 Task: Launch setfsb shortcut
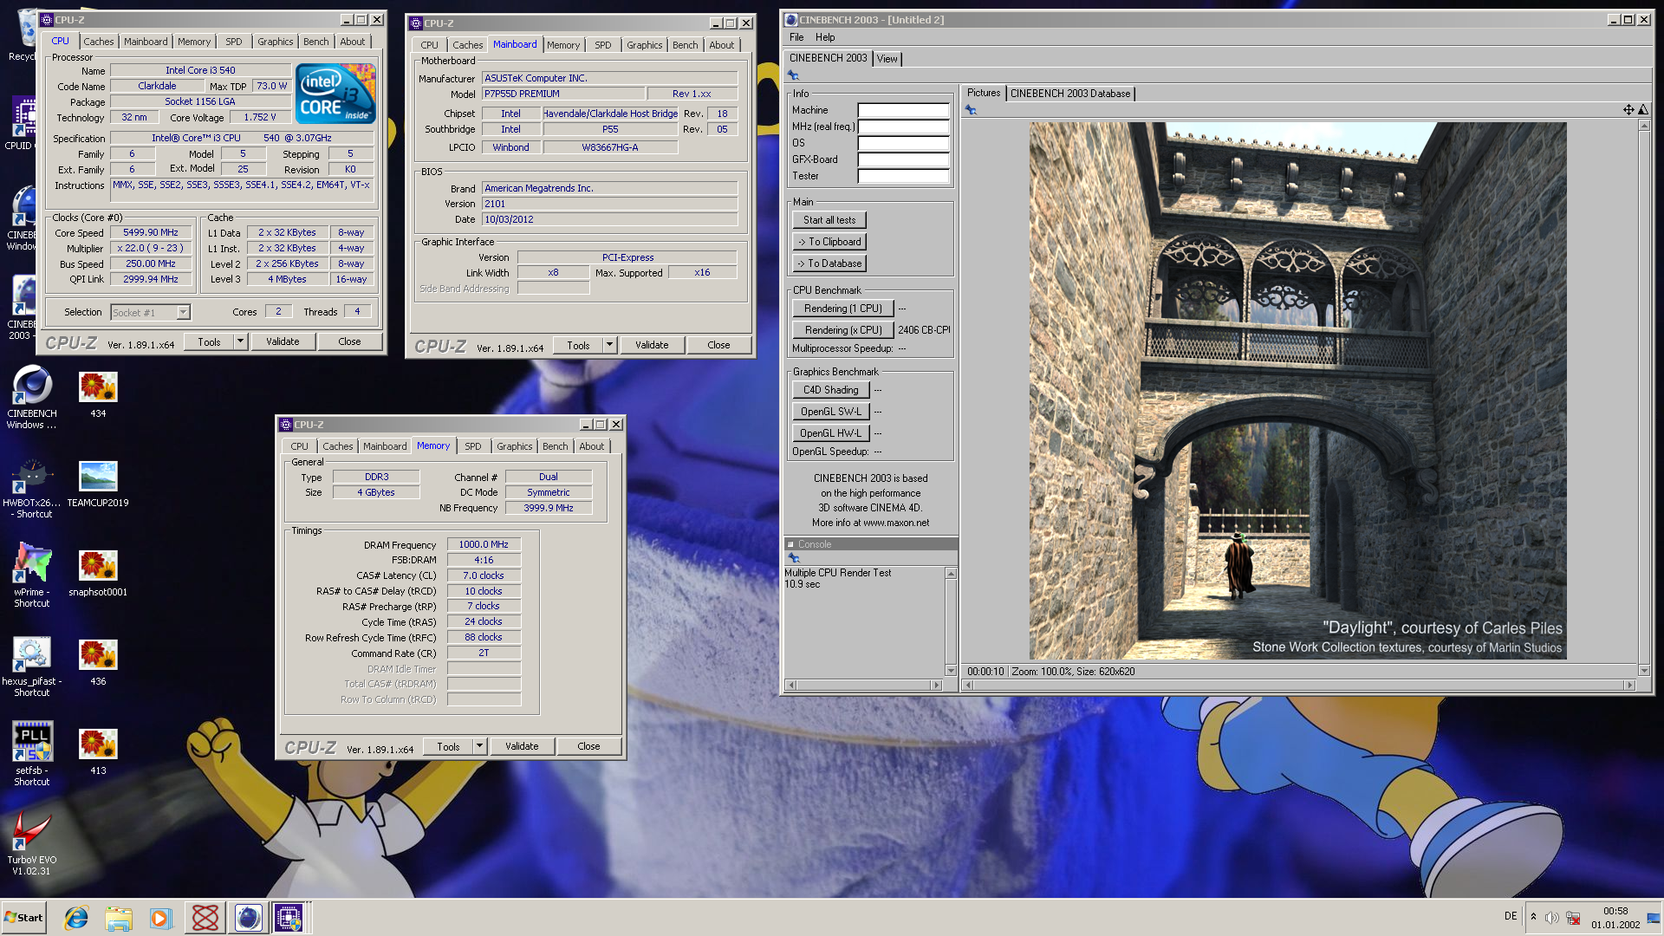click(x=32, y=753)
